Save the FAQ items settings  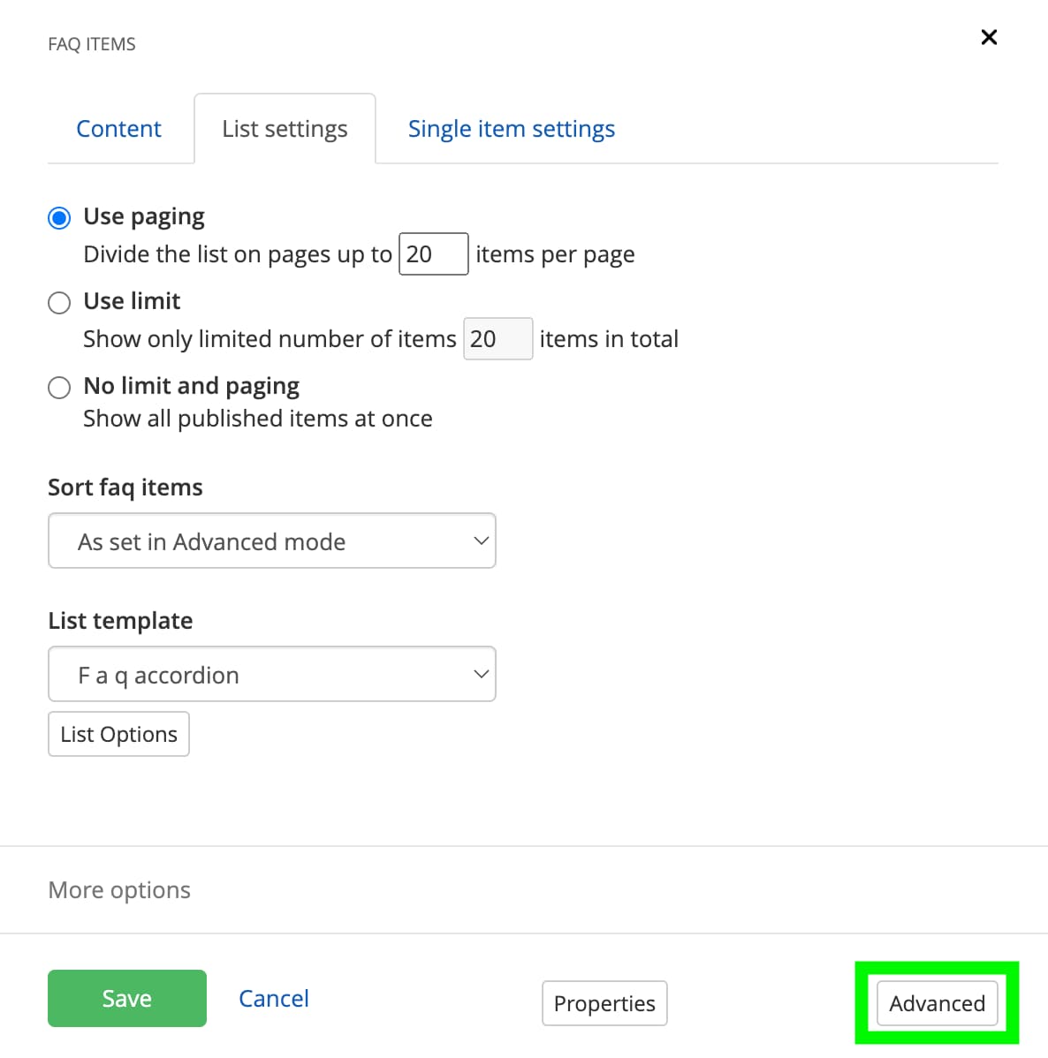(x=126, y=998)
